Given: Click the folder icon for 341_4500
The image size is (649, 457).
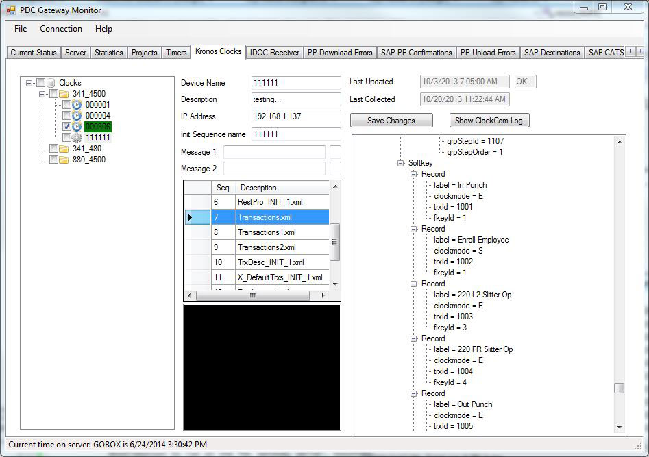Looking at the screenshot, I should [x=64, y=94].
